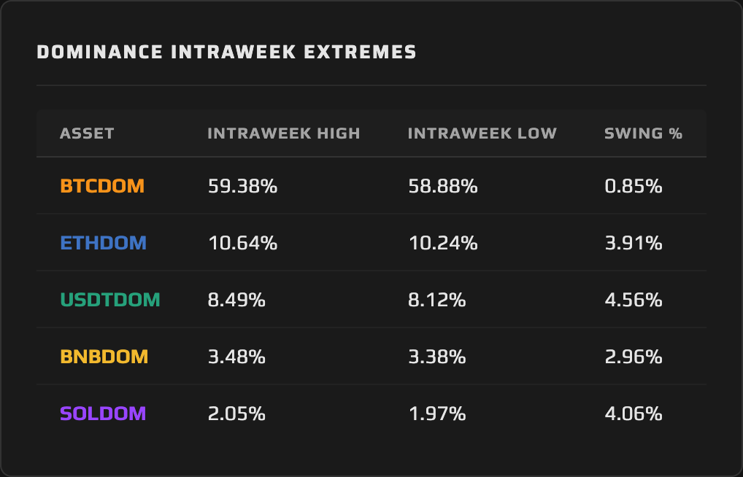This screenshot has height=477, width=743.
Task: Sort by the Swing % column header
Action: 644,133
